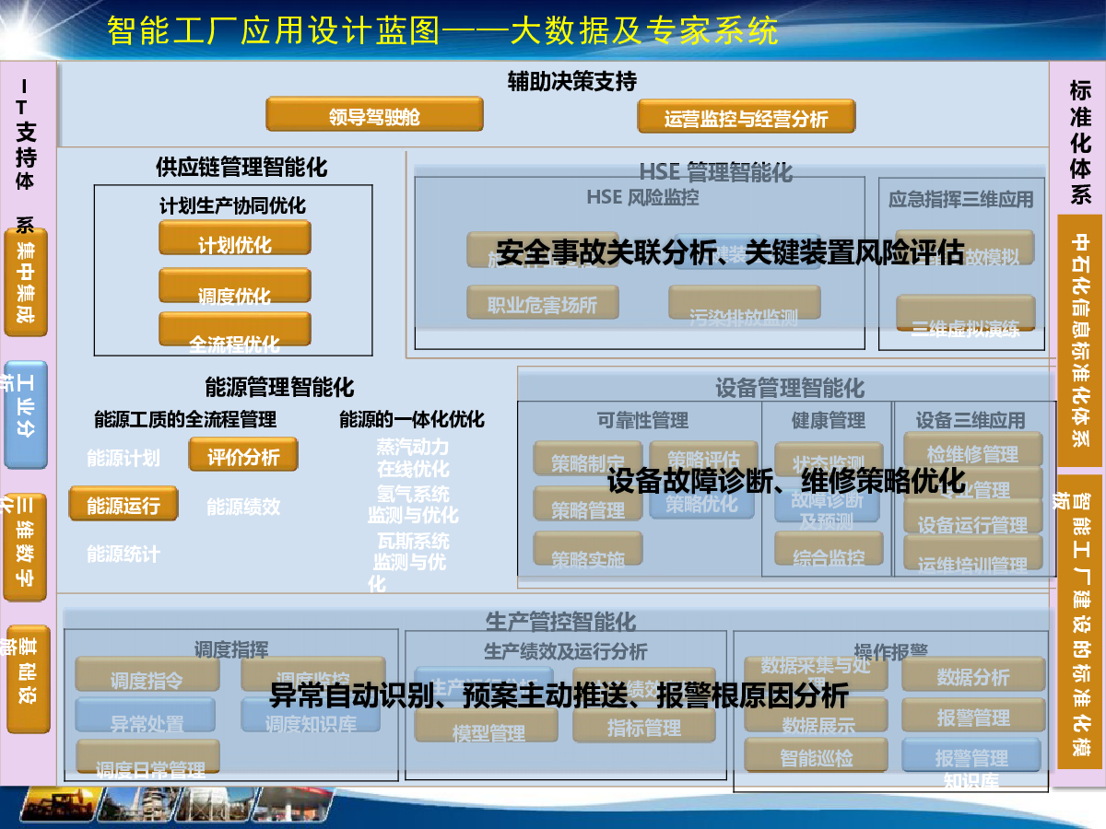Select the 策略评估 box
Image resolution: width=1106 pixels, height=829 pixels.
click(704, 457)
